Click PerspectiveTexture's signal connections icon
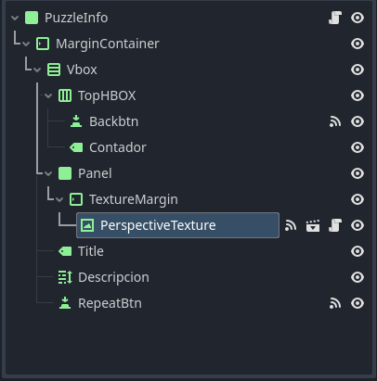 point(291,225)
